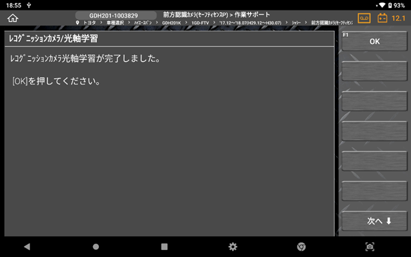Open the 1GD-FTV breadcrumb entry
411x257 pixels.
pyautogui.click(x=200, y=23)
